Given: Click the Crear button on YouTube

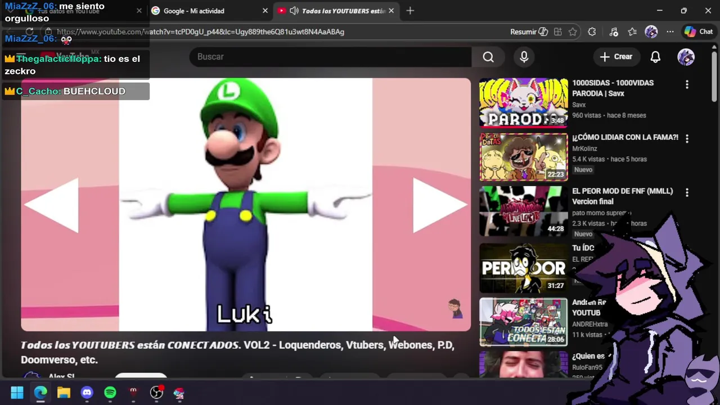Looking at the screenshot, I should coord(616,57).
